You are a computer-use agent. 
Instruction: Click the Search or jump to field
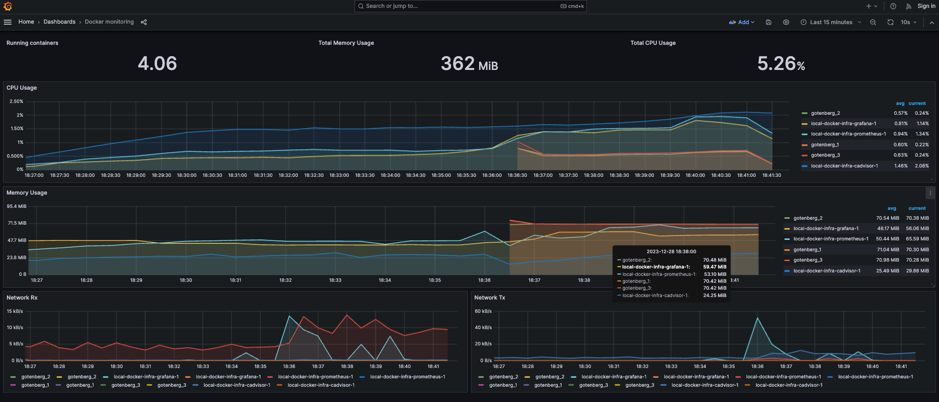point(470,6)
